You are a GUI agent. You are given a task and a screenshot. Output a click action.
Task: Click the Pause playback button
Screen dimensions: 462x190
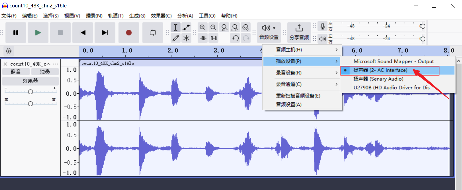click(x=16, y=33)
